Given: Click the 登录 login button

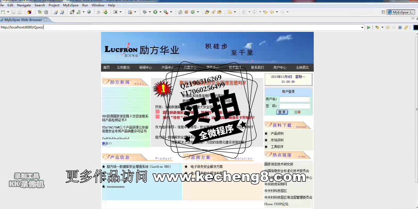Looking at the screenshot, I should 282,112.
